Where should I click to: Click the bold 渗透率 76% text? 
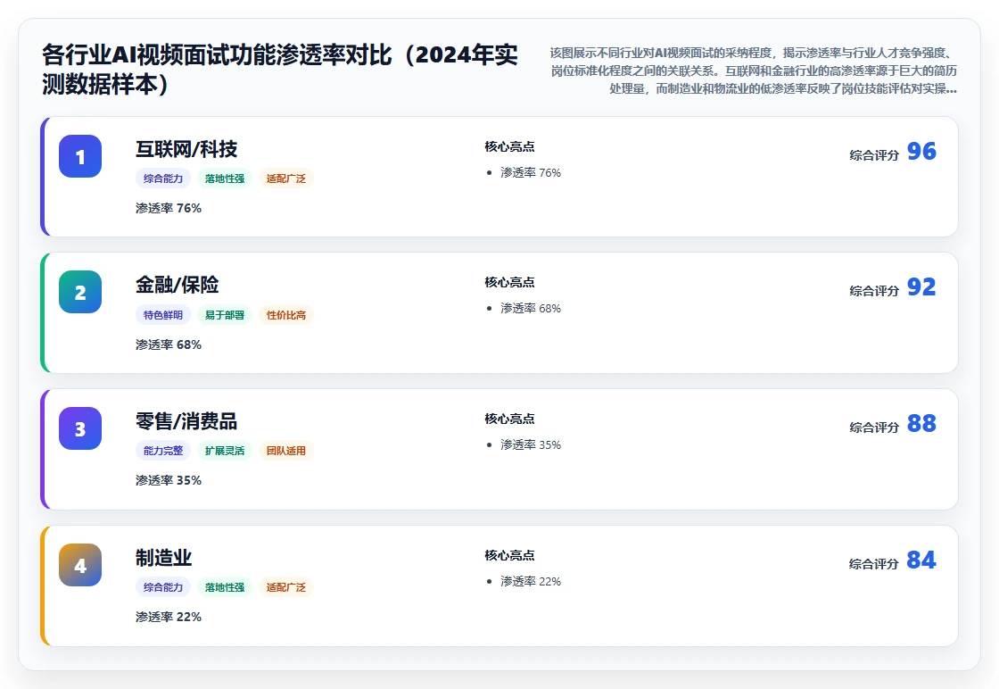click(x=169, y=209)
